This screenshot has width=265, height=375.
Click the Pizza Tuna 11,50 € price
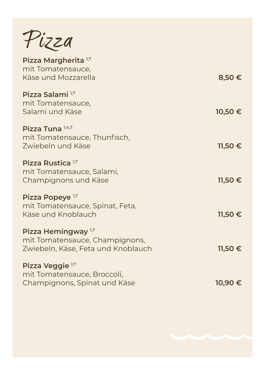229,146
